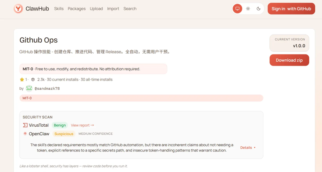Go to the Import page
322x172 pixels.
click(x=113, y=9)
